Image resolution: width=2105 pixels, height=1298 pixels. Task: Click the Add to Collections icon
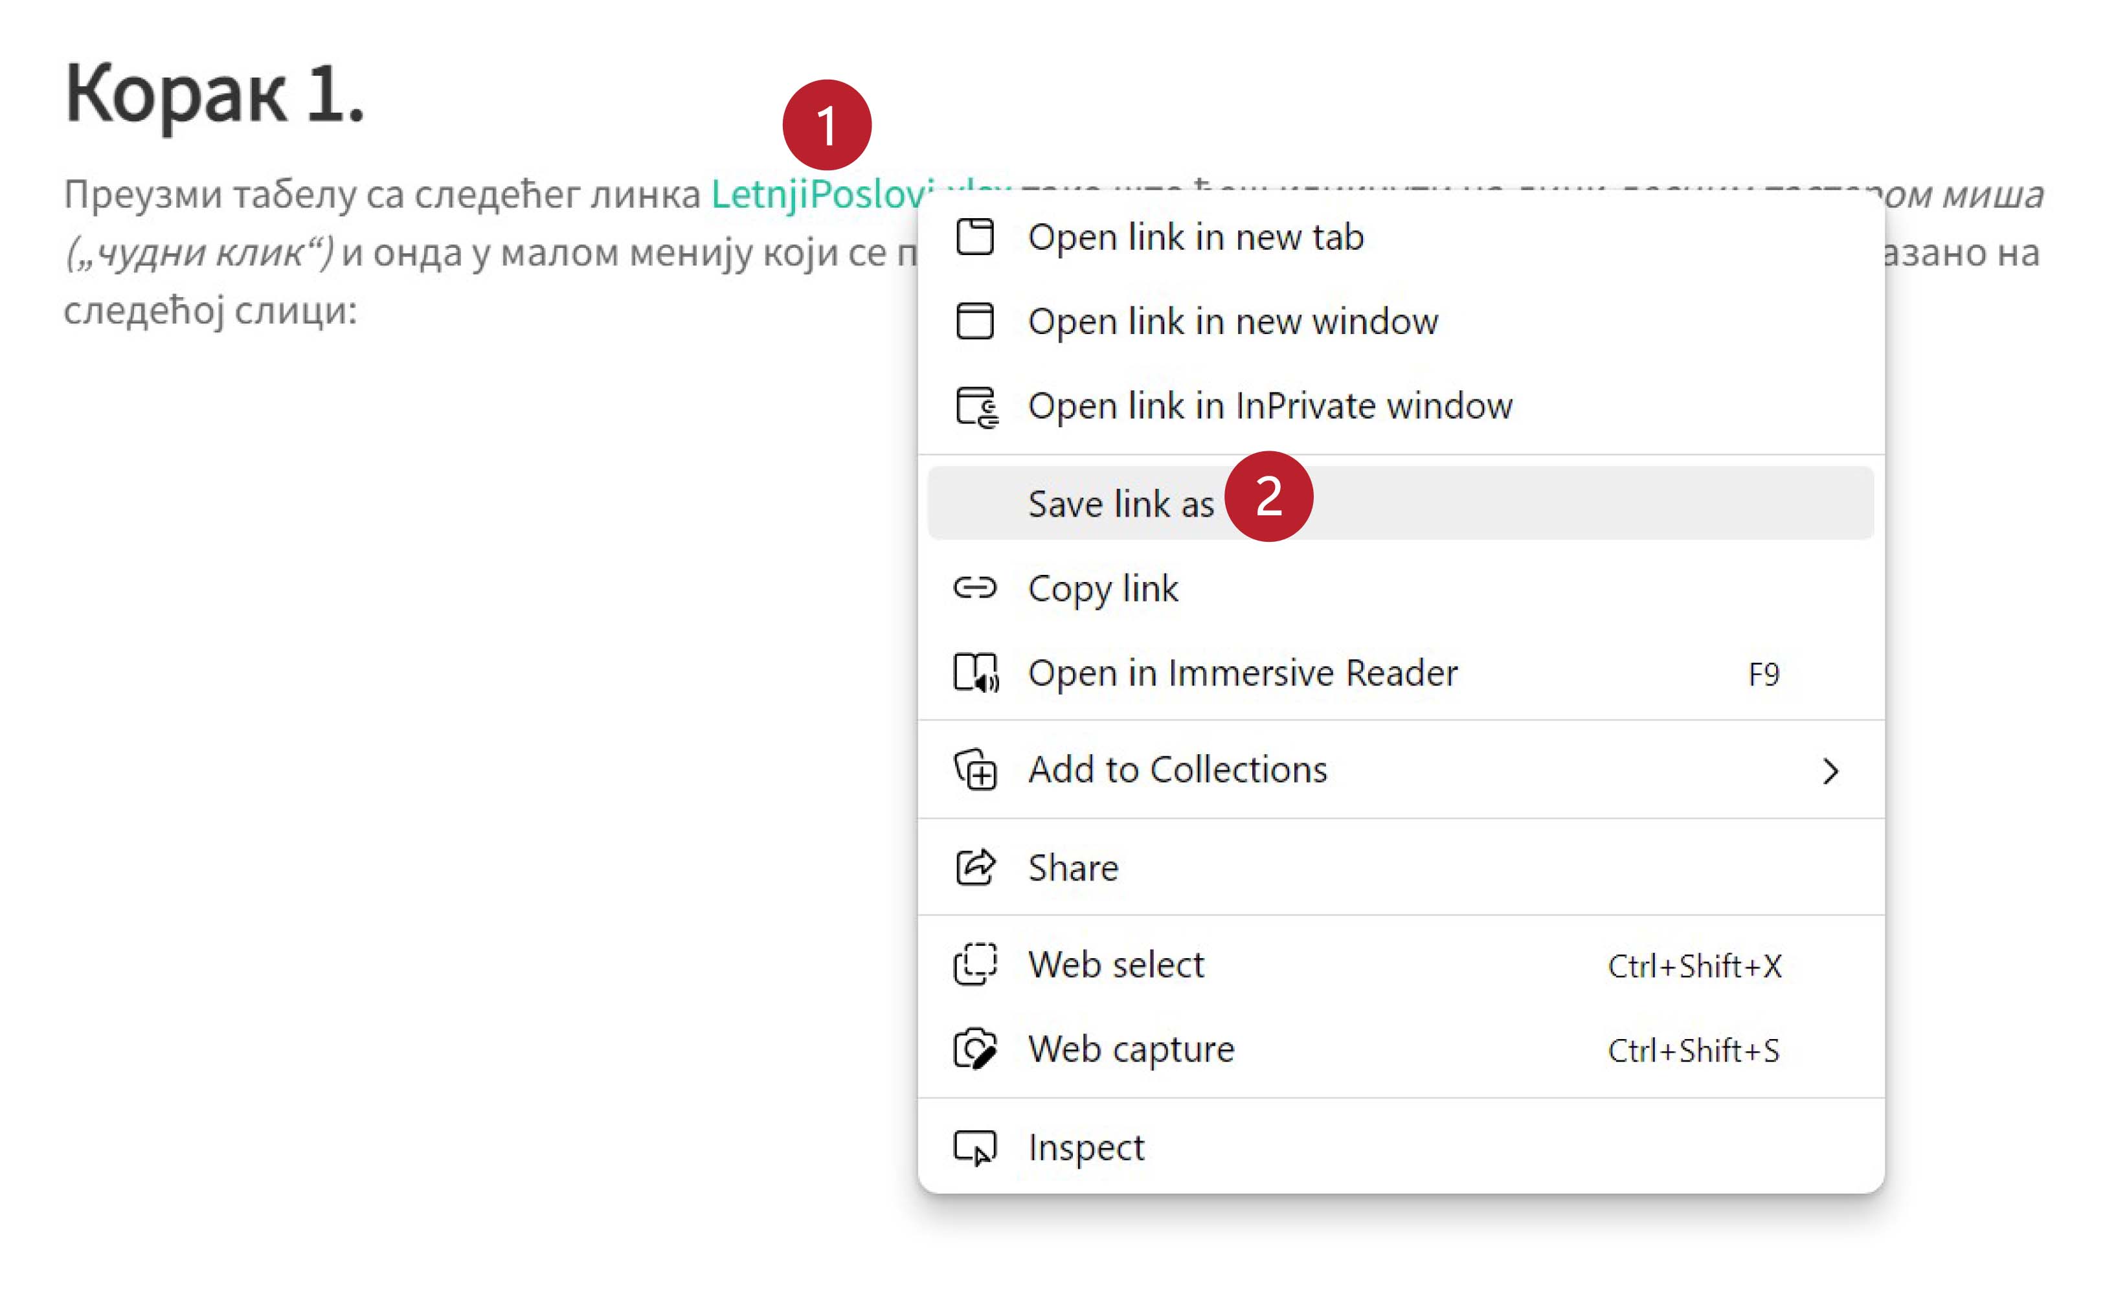click(x=976, y=769)
